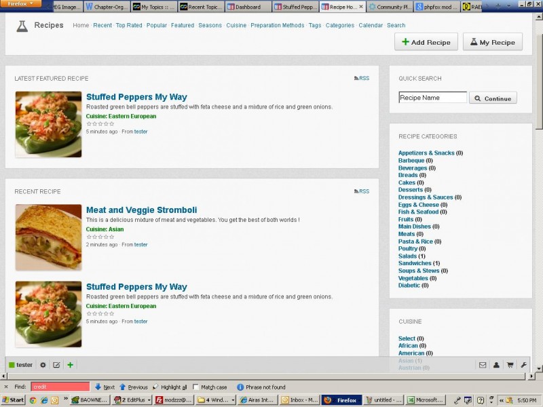Click the Meat and Veggie Stromboli thumbnail
The width and height of the screenshot is (543, 407).
point(48,237)
